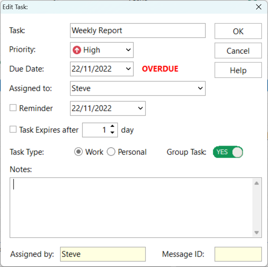Click Notes scrollbar down arrow
268x267 pixels.
tap(256, 232)
